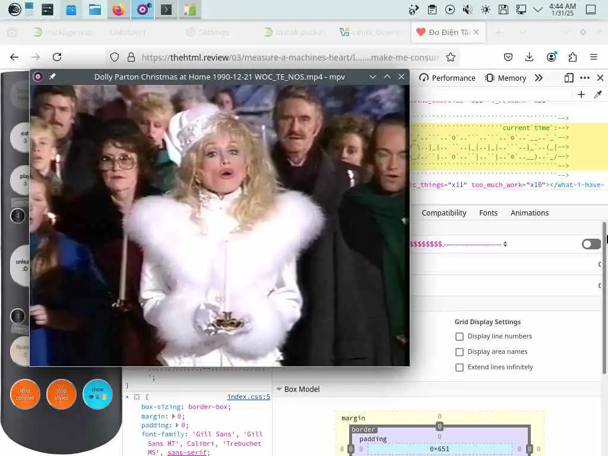Toggle the mpv window menu icon
Viewport: 608px width, 456px height.
(37, 77)
